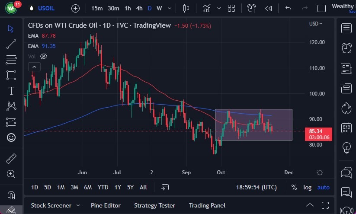This screenshot has width=356, height=214.
Task: Toggle the log scale option
Action: [307, 187]
